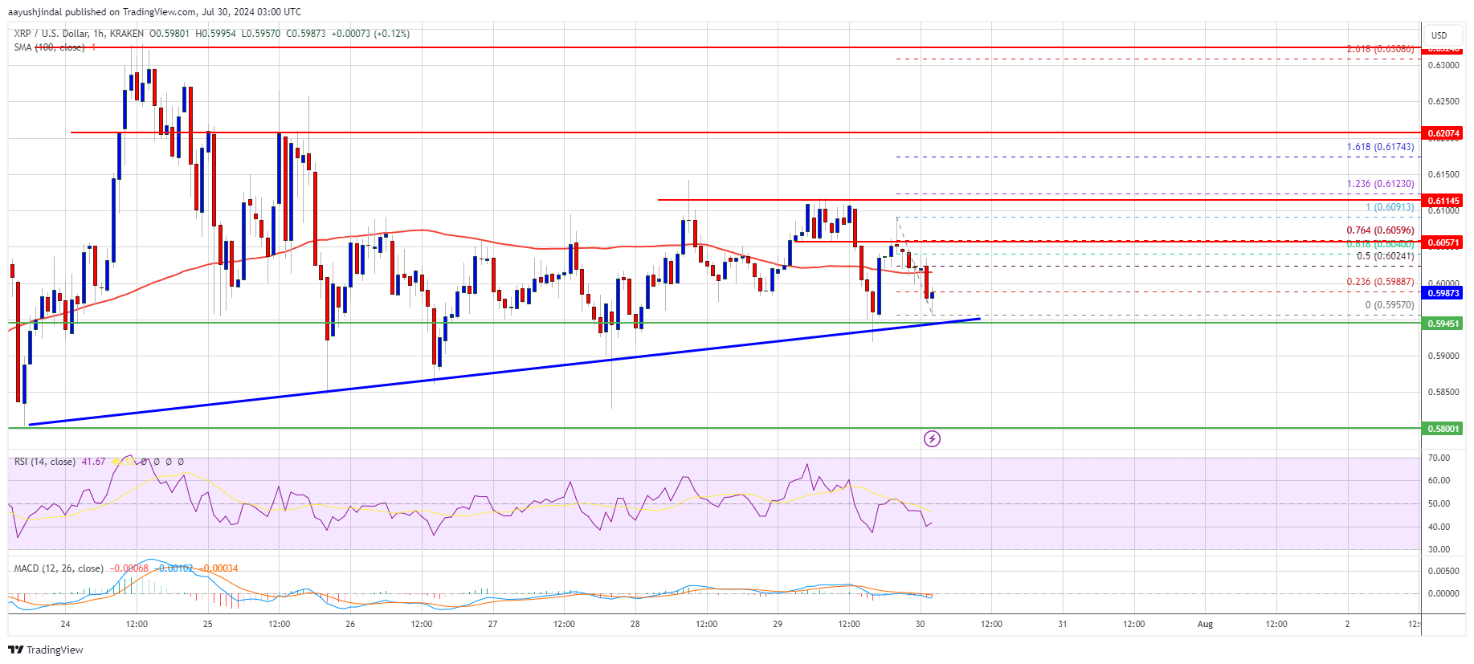The image size is (1474, 664).
Task: Click the 24 date label on time axis
Action: 65,624
